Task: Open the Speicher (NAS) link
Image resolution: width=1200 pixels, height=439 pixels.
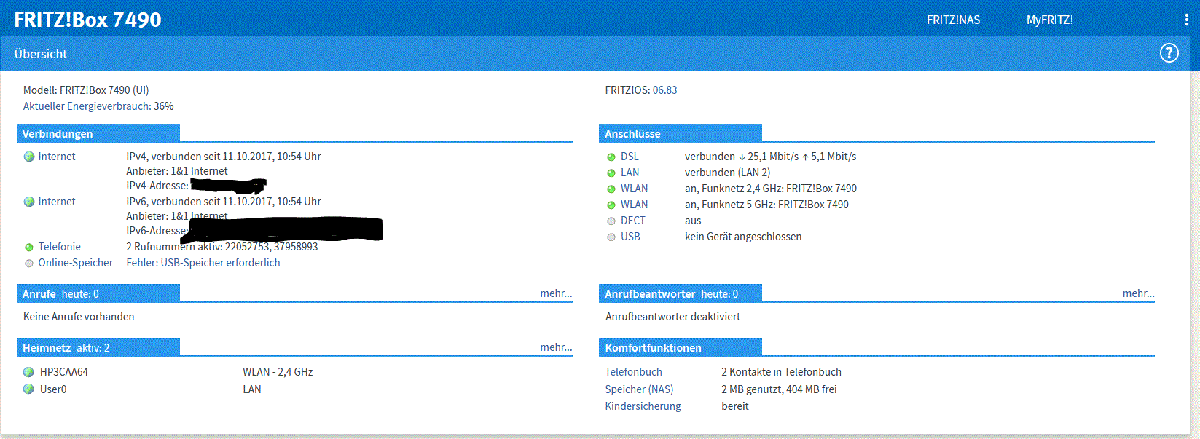Action: 639,389
